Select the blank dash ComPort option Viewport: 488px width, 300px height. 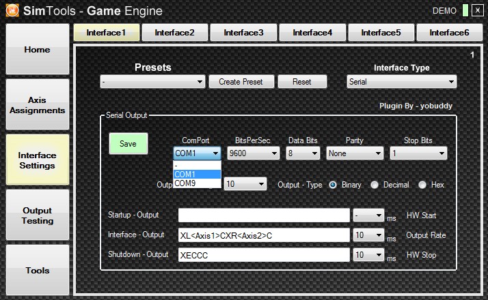click(197, 165)
